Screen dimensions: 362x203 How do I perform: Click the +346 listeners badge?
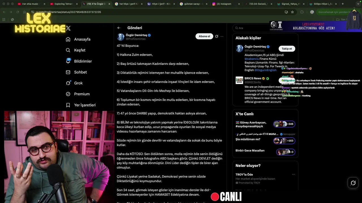tap(284, 124)
